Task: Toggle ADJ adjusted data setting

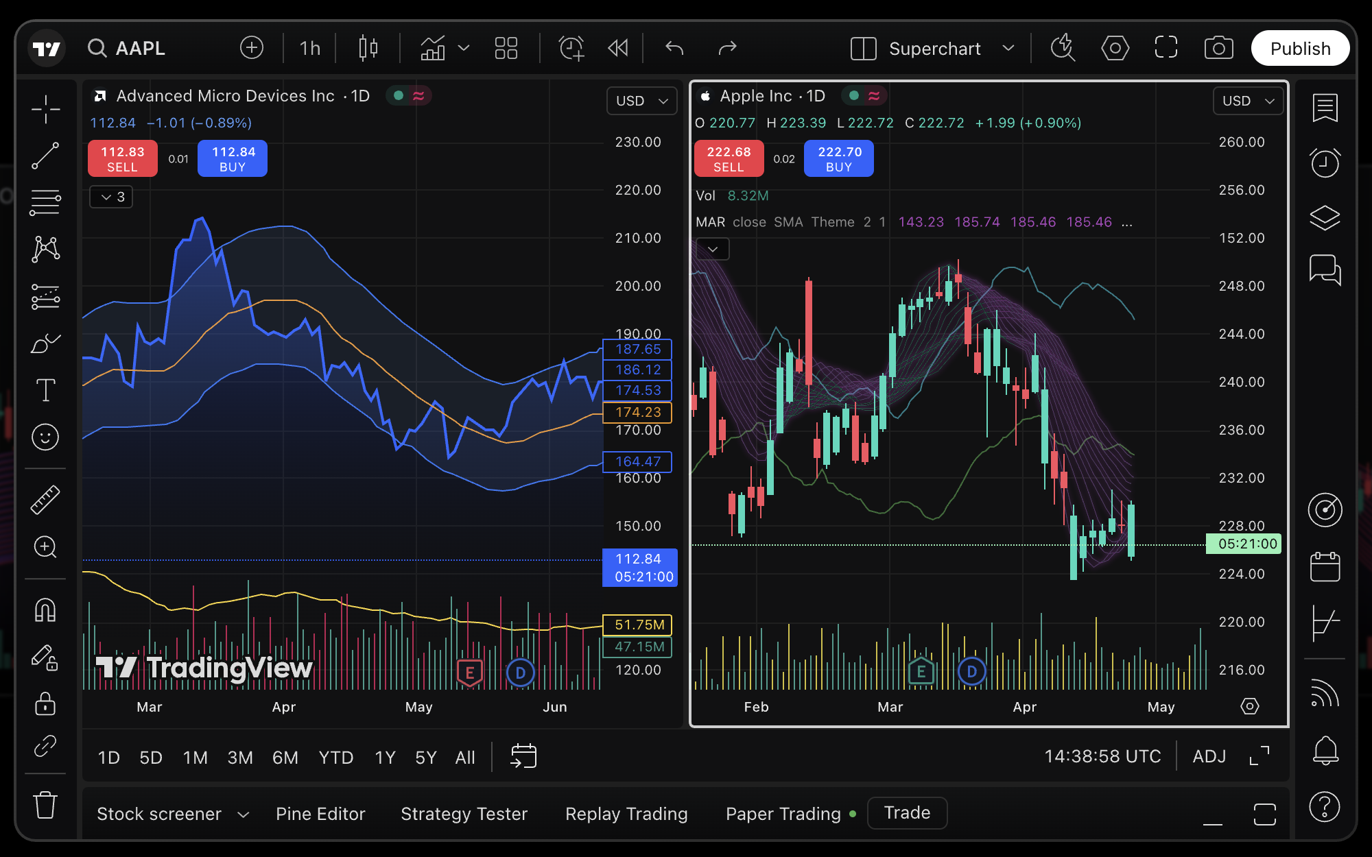Action: pyautogui.click(x=1209, y=756)
